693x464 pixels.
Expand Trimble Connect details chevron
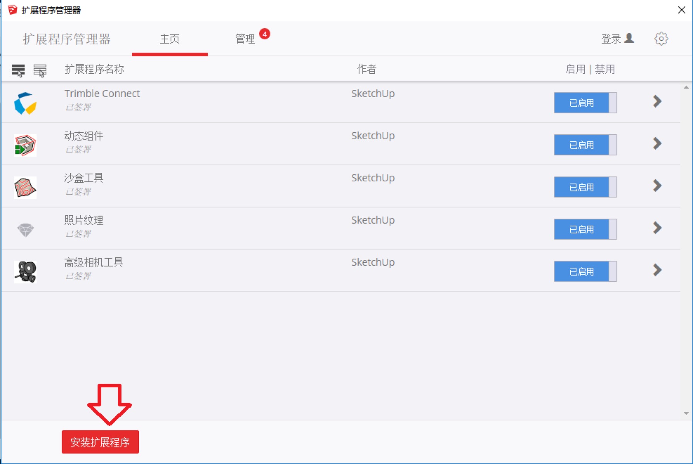[x=657, y=101]
